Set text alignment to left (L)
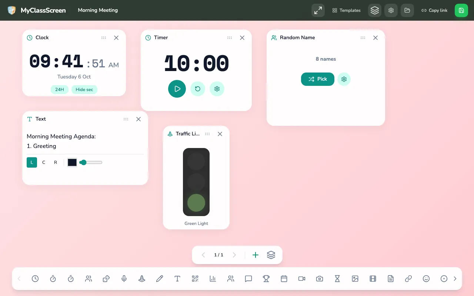Image resolution: width=474 pixels, height=296 pixels. [32, 162]
